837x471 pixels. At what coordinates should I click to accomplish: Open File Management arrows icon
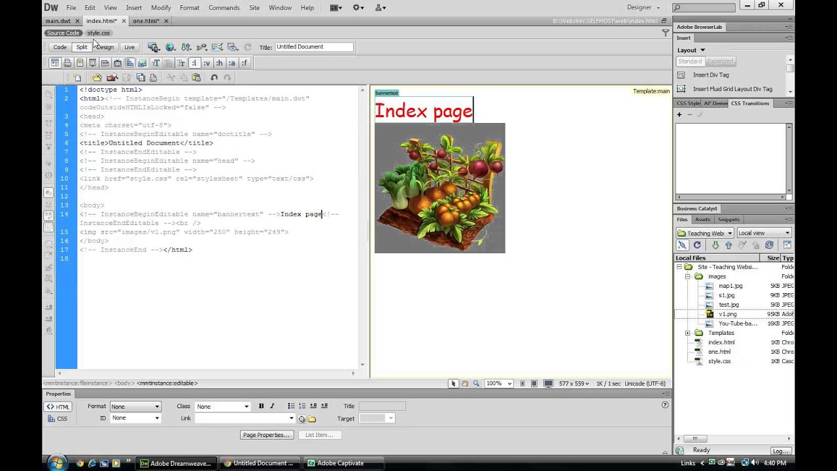pyautogui.click(x=186, y=47)
